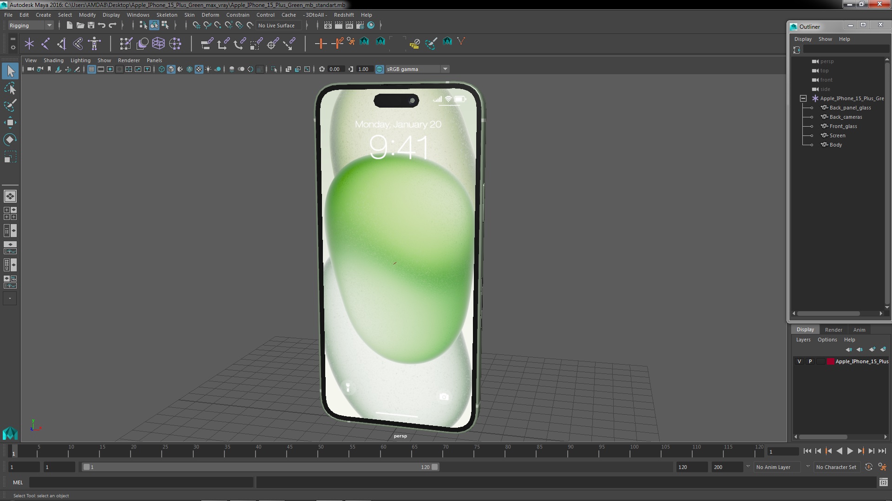Collapse Apple_IPhone_15_Plus_Gre group in Outliner
This screenshot has width=892, height=501.
[803, 98]
